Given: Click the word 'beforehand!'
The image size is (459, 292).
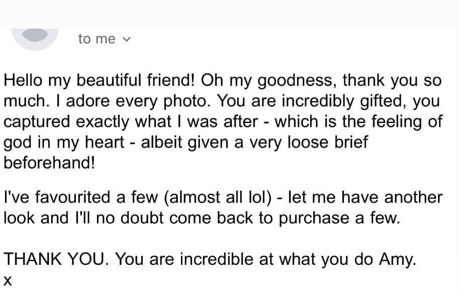Looking at the screenshot, I should click(49, 163).
